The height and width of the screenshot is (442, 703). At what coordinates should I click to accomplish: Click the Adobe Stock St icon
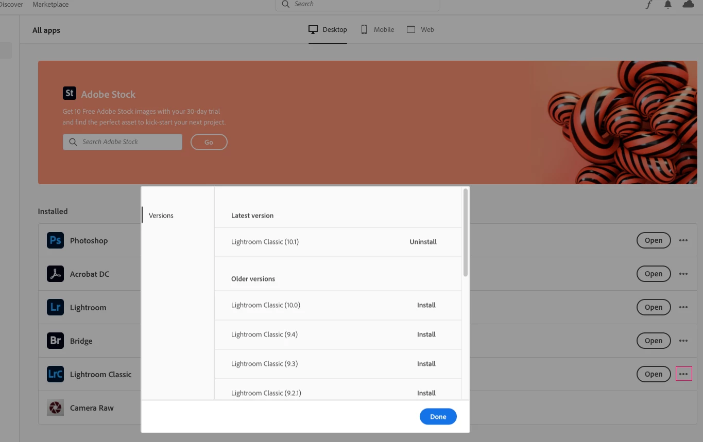(70, 93)
